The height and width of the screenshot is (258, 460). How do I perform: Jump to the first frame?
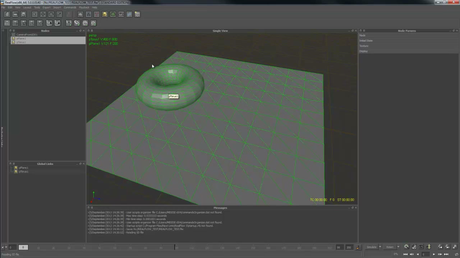pyautogui.click(x=405, y=254)
